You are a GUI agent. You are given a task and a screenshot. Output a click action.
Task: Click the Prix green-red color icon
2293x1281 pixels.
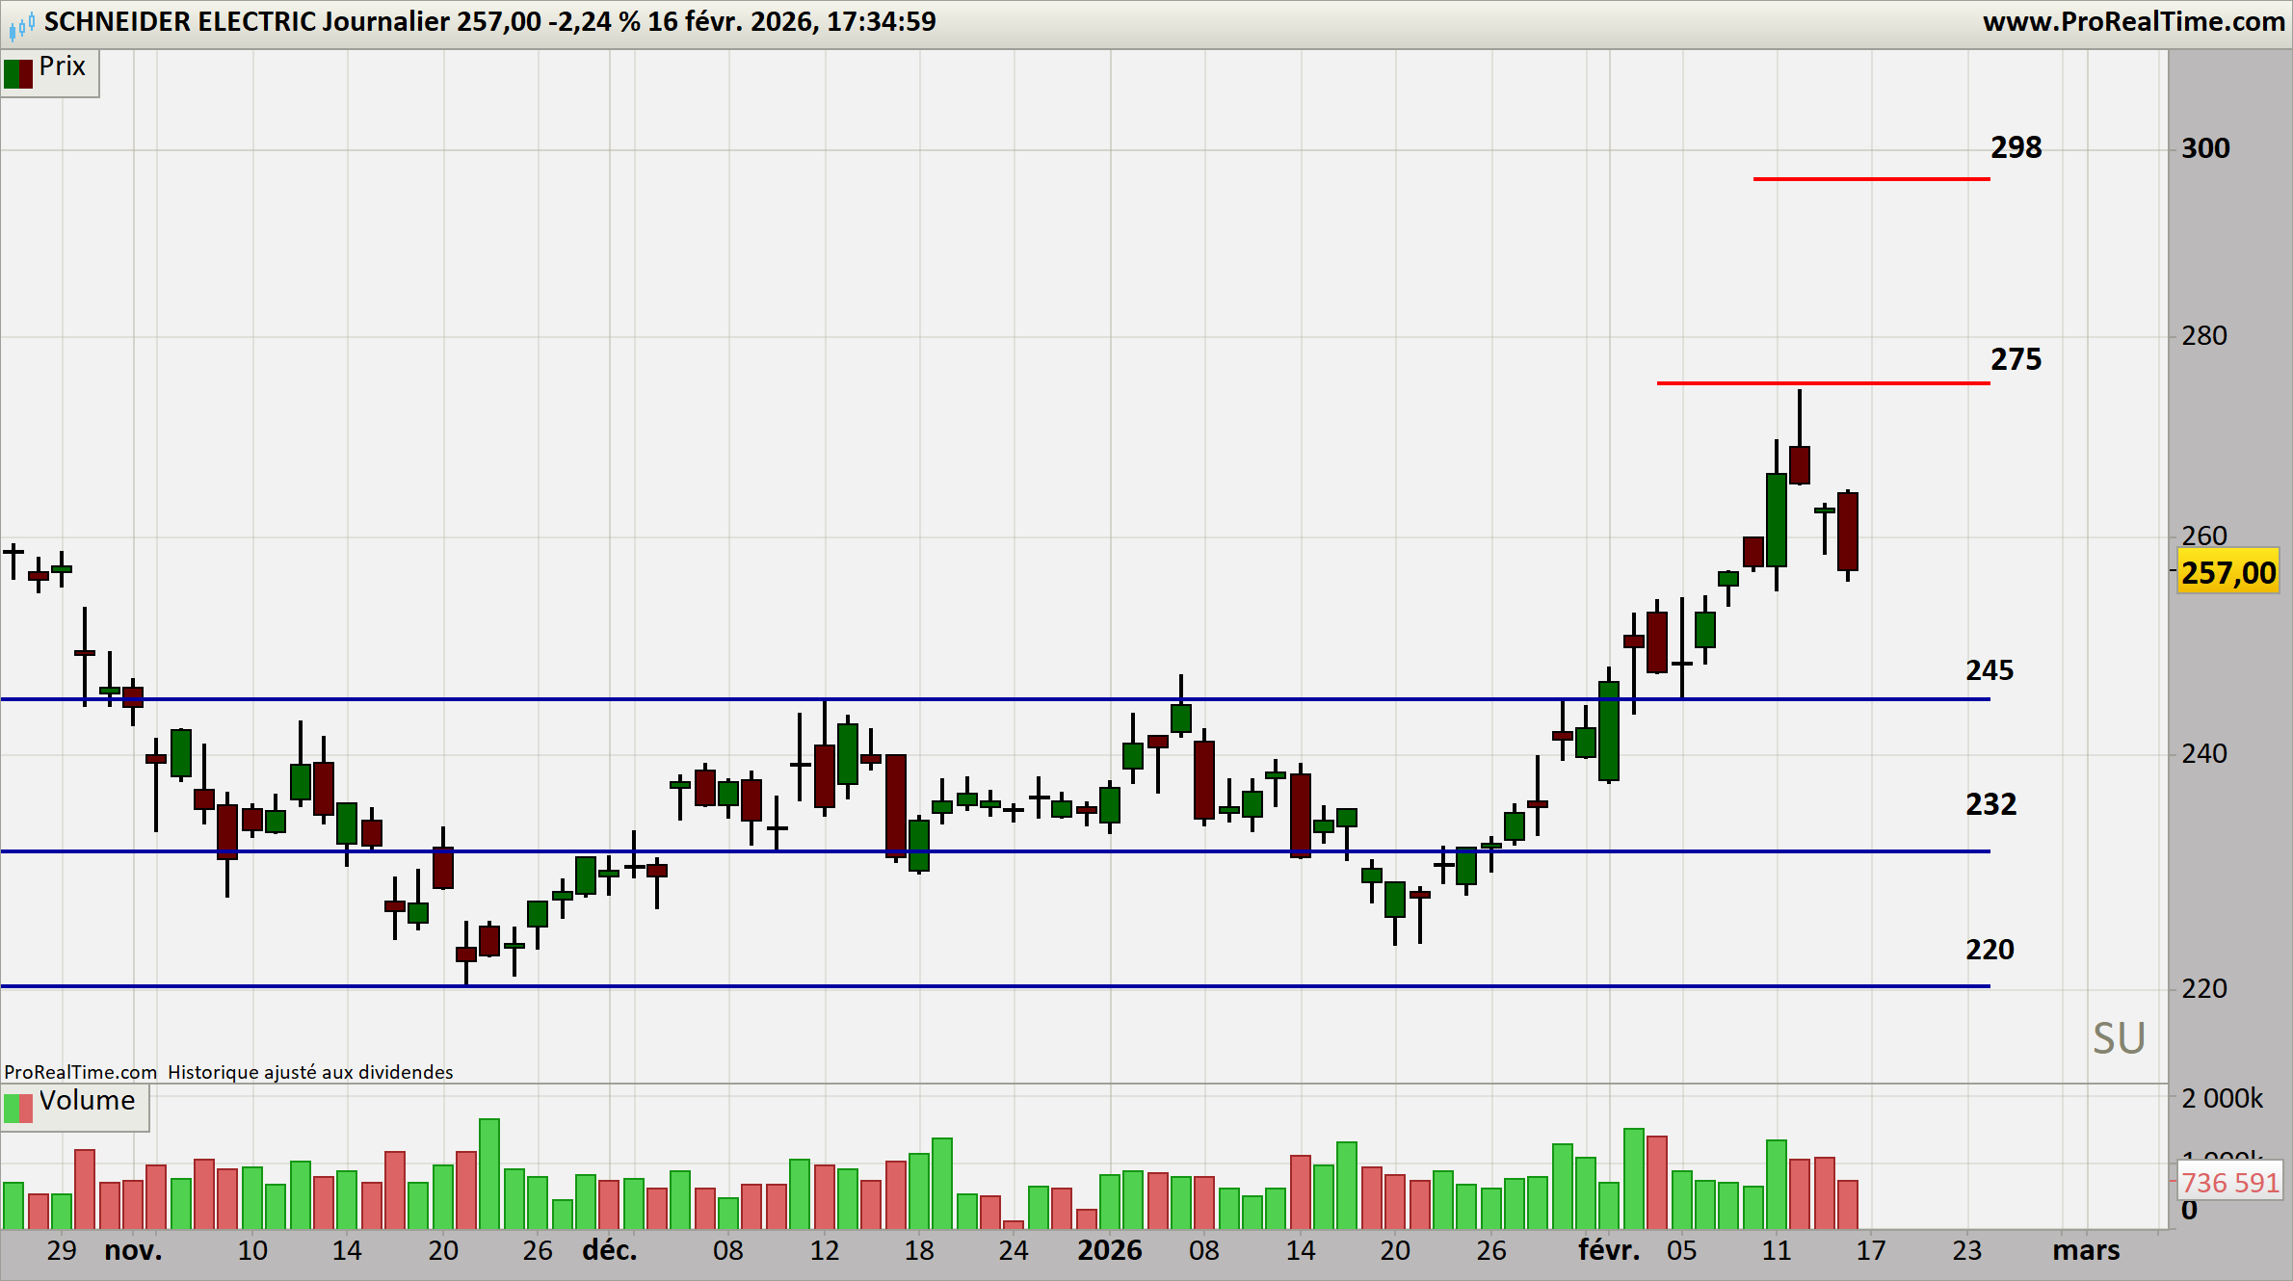(18, 73)
